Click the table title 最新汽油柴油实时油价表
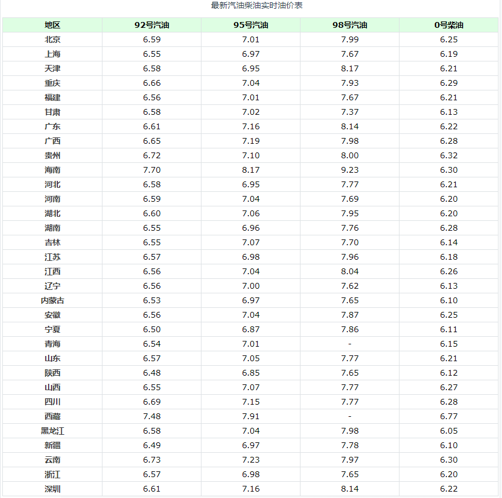 click(x=257, y=5)
